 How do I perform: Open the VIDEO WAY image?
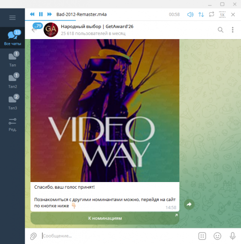105,111
